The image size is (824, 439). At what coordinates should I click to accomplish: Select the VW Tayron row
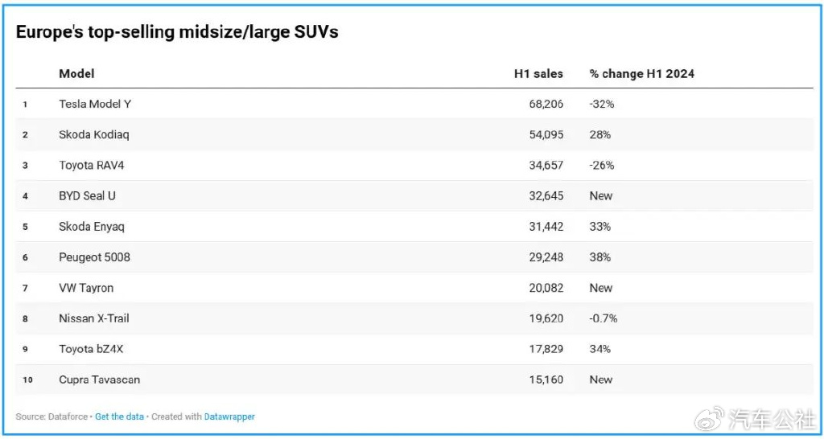pyautogui.click(x=86, y=288)
